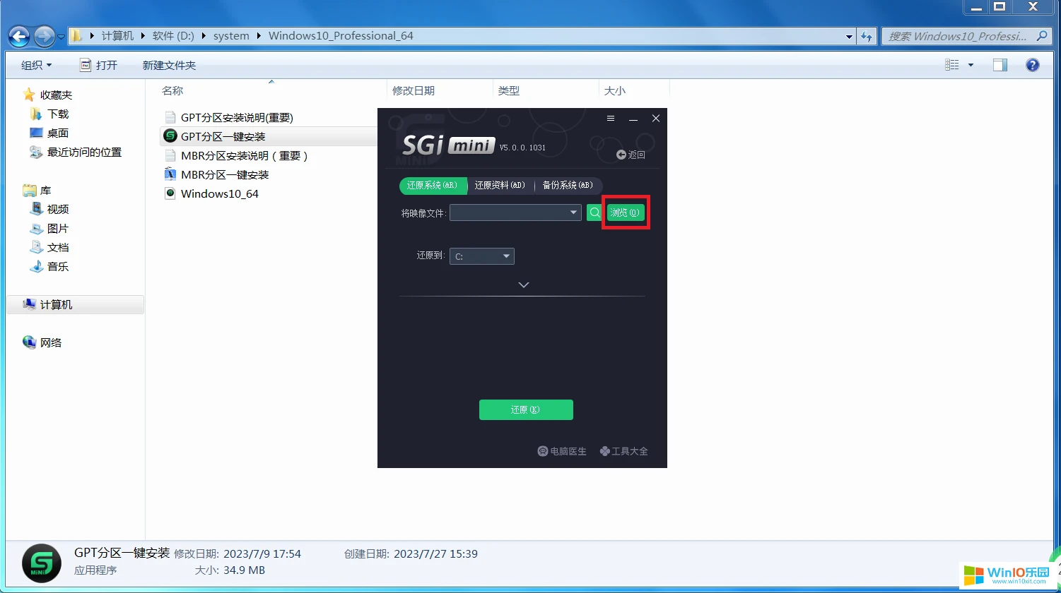
Task: Click the blue help question mark icon
Action: click(x=1032, y=65)
